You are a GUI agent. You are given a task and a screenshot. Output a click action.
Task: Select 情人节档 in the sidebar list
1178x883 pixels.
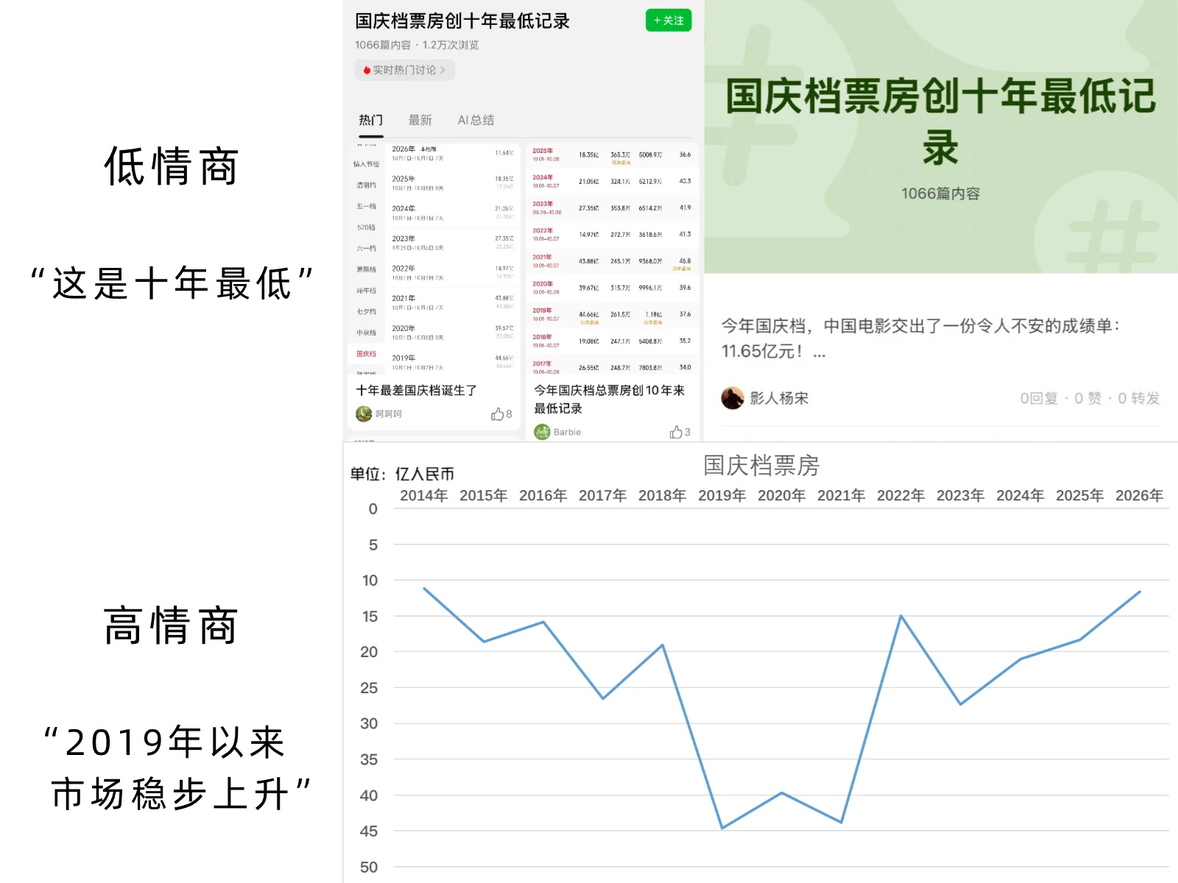(366, 164)
